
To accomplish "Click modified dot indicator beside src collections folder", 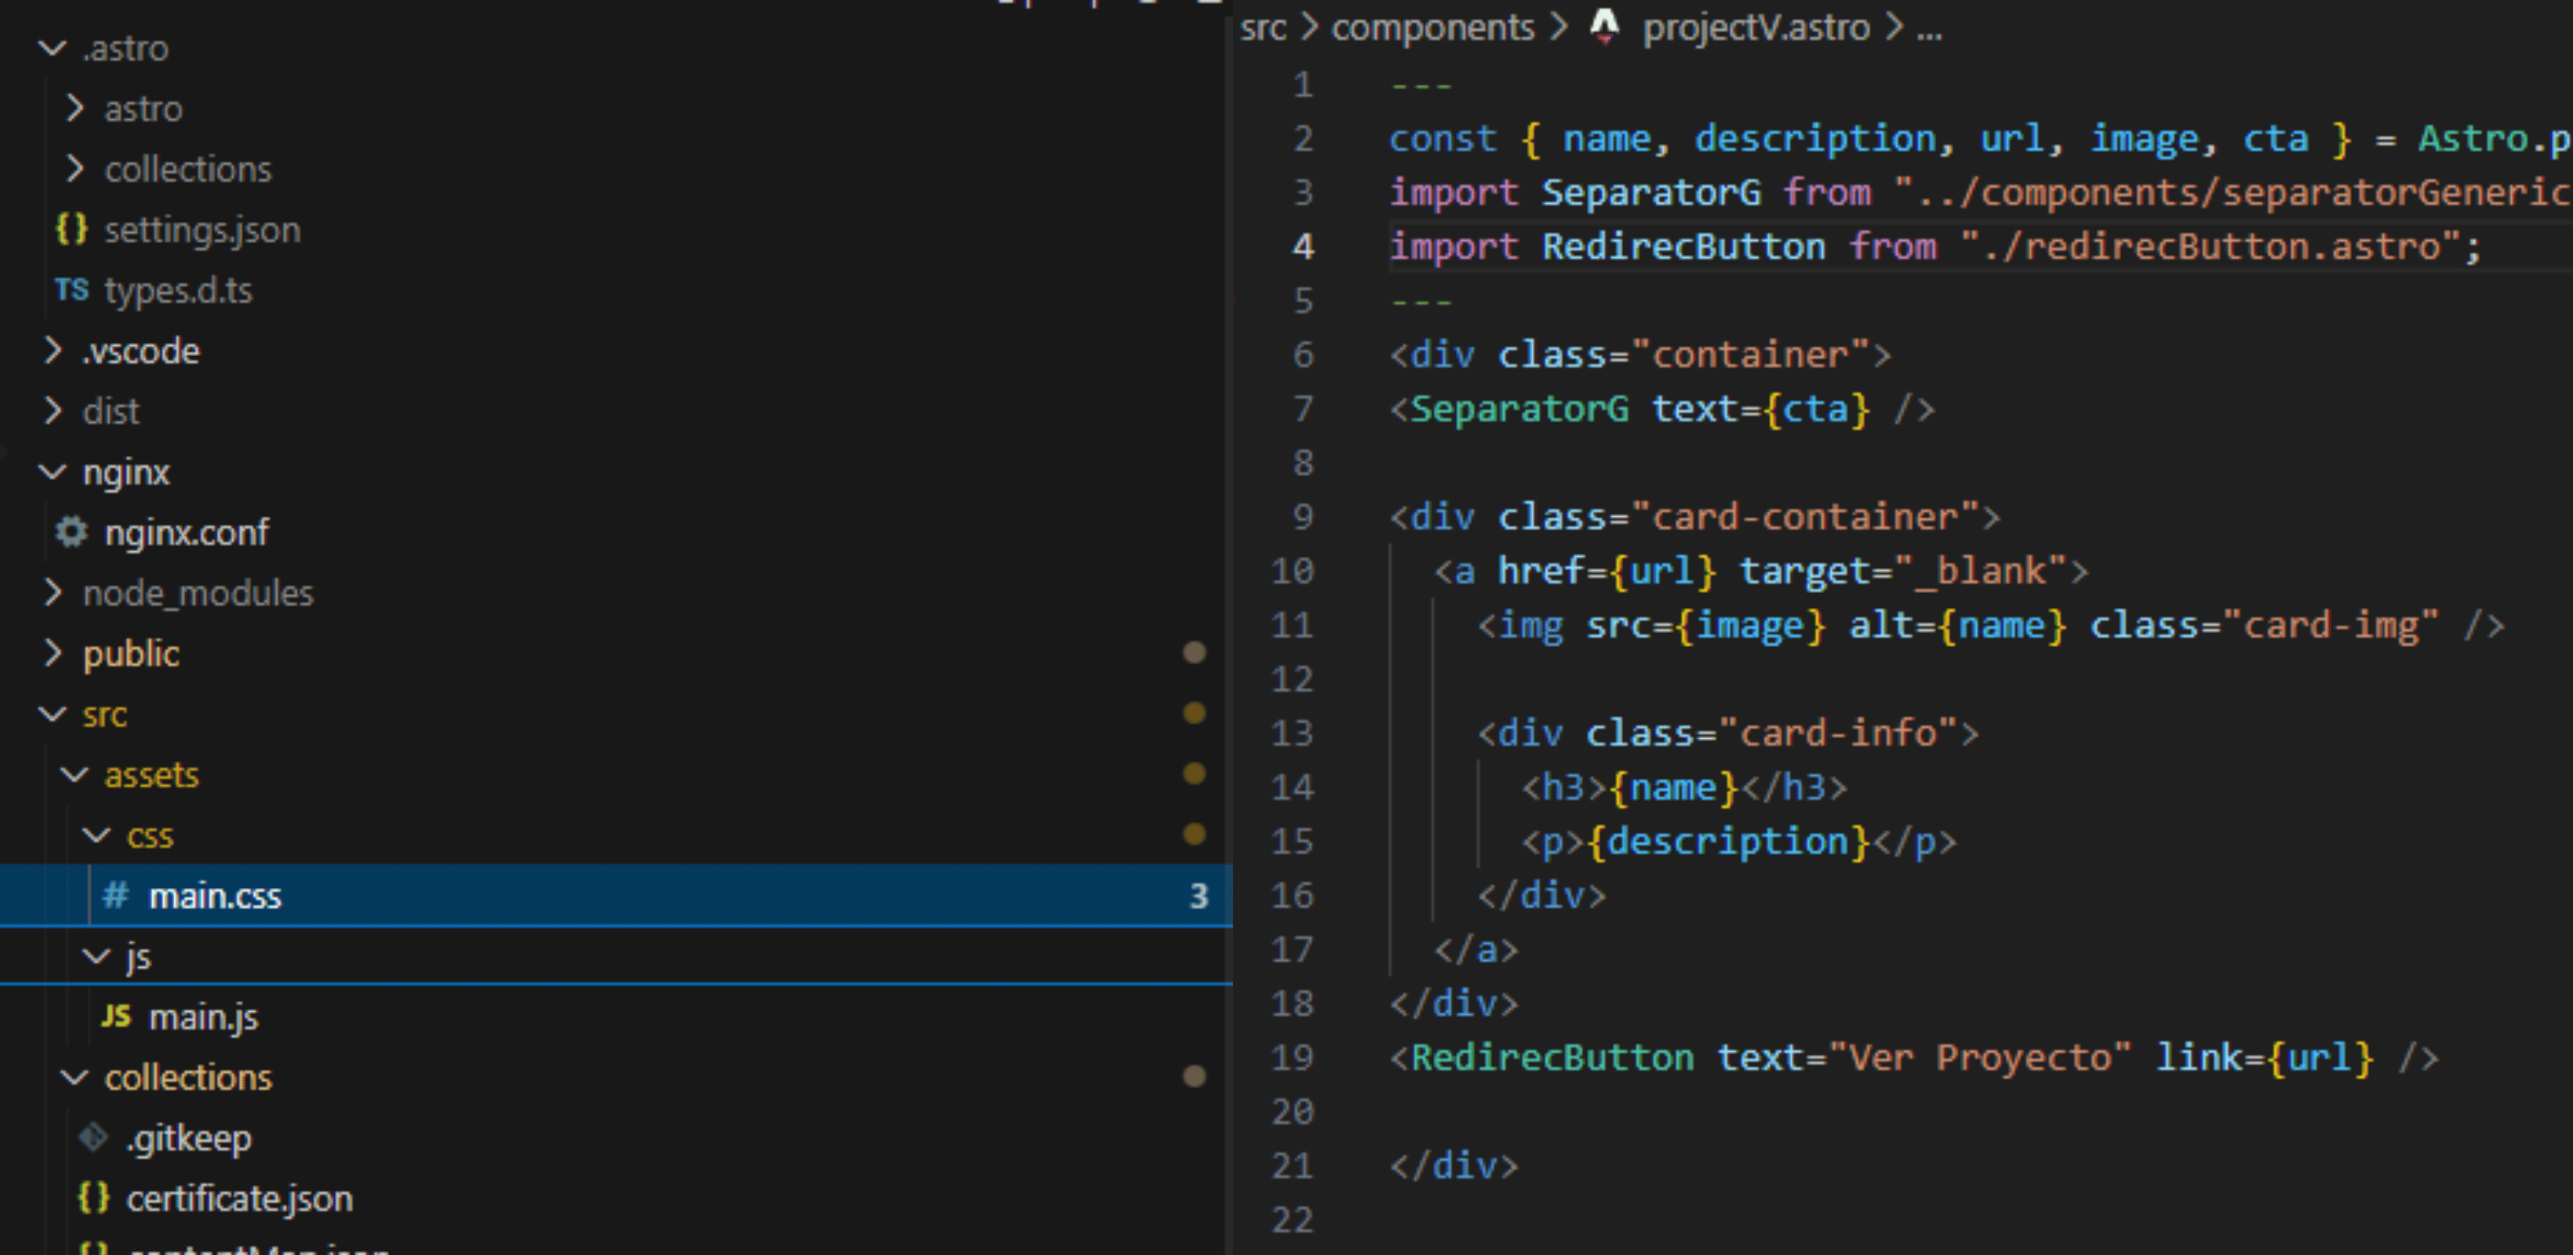I will (x=1194, y=1076).
